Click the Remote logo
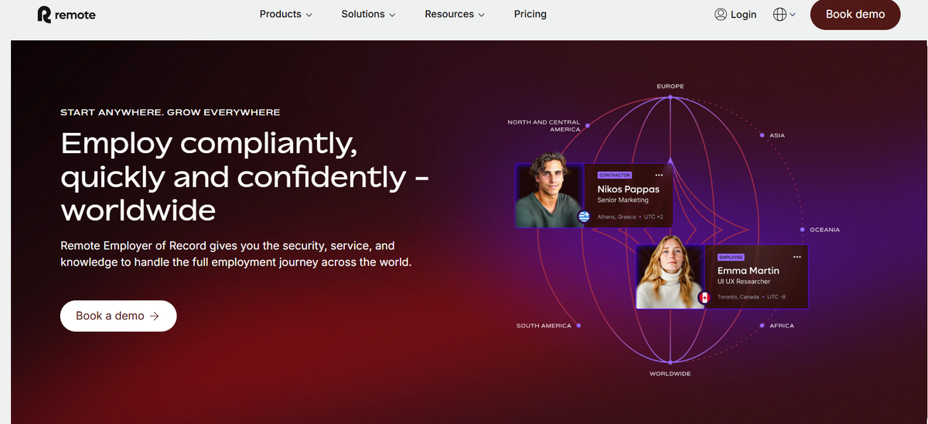 (x=67, y=15)
